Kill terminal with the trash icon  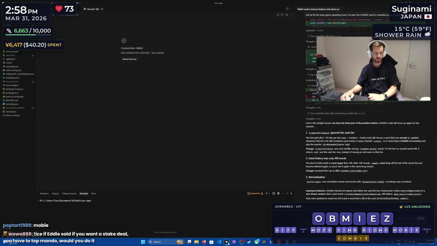coord(278,193)
